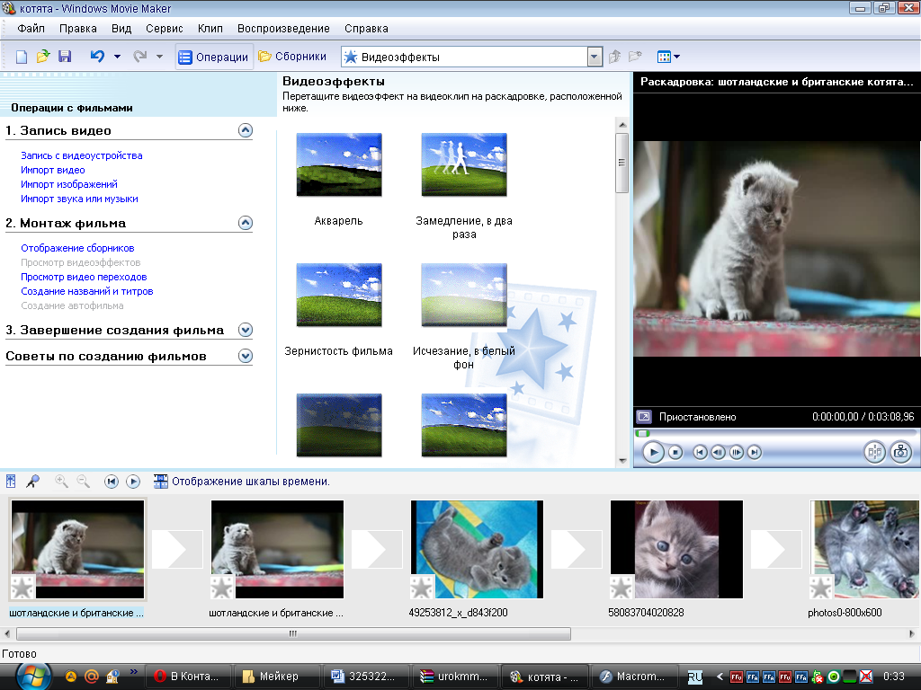Collapse the Монтаж фильма section
The image size is (921, 690).
pyautogui.click(x=246, y=223)
